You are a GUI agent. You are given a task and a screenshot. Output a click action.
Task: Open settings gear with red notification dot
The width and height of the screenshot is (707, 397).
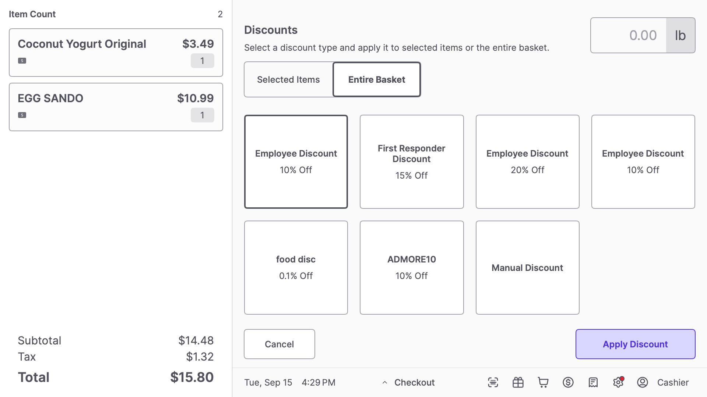(x=618, y=382)
